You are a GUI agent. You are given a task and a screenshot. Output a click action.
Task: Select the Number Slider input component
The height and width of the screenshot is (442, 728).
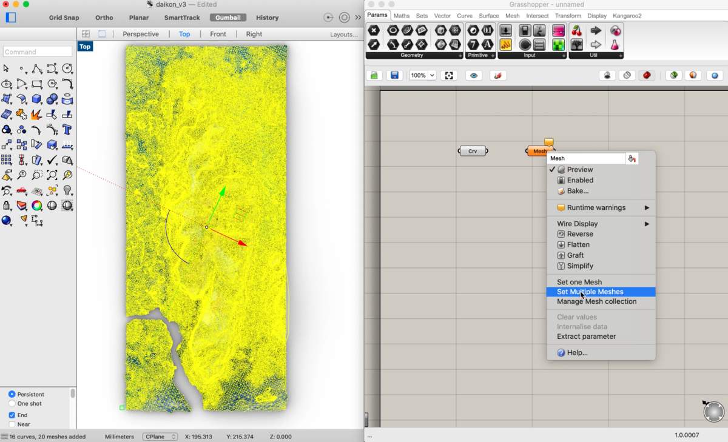pos(506,30)
